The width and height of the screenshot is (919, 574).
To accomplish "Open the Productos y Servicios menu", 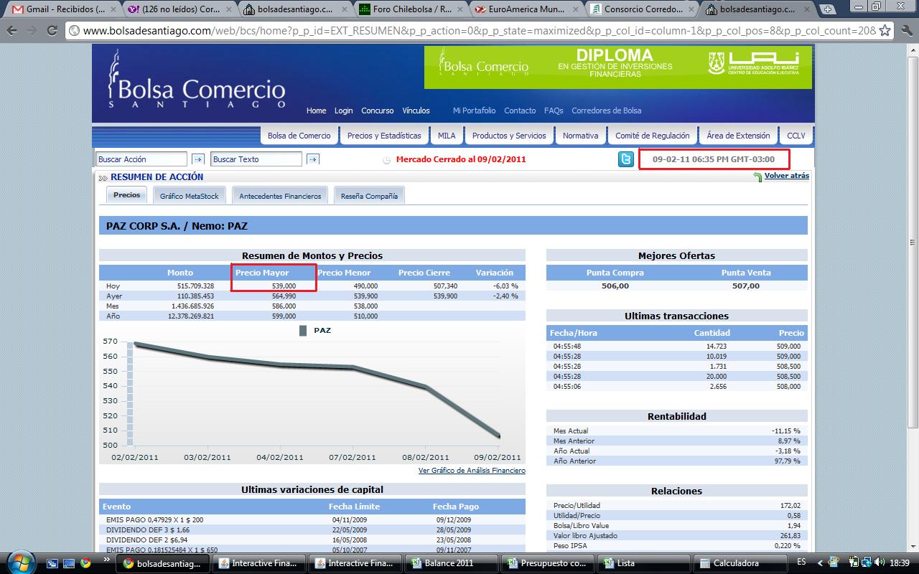I will click(509, 136).
